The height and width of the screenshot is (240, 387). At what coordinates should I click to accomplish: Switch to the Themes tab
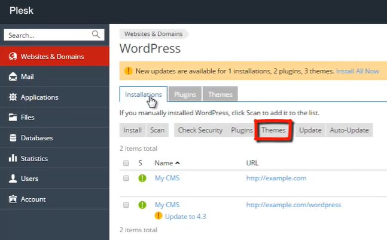click(x=220, y=94)
